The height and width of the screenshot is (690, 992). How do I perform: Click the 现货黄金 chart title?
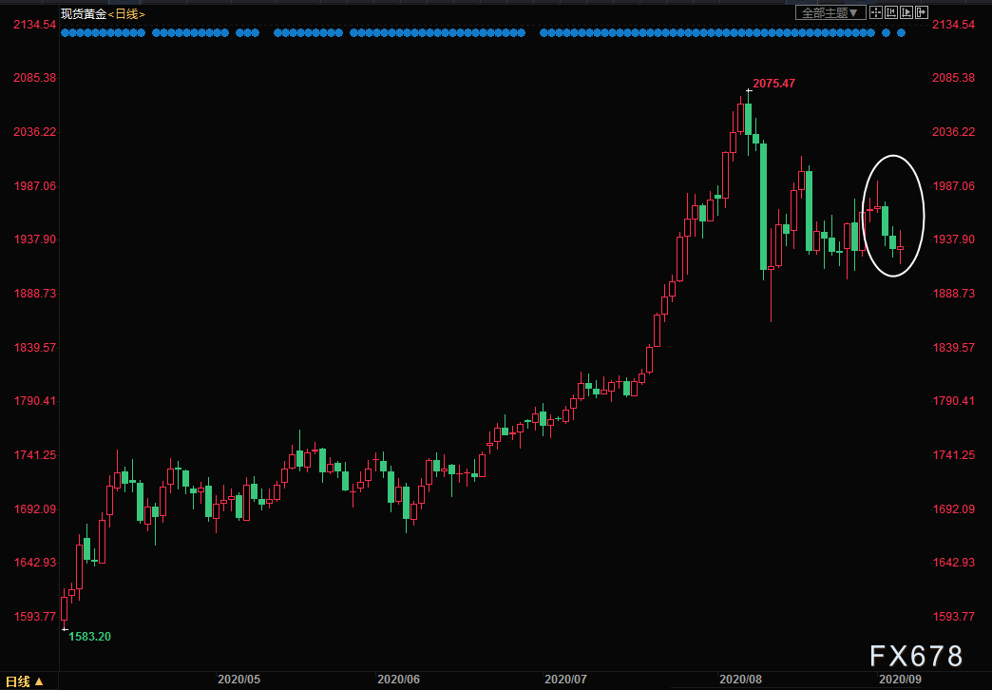coord(84,13)
